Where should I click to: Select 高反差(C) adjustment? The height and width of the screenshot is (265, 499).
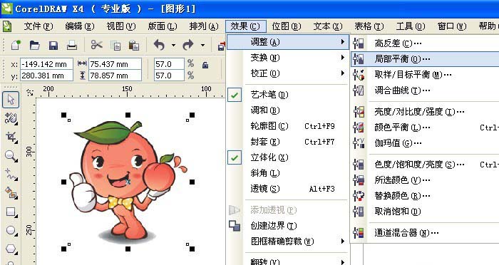pos(425,43)
